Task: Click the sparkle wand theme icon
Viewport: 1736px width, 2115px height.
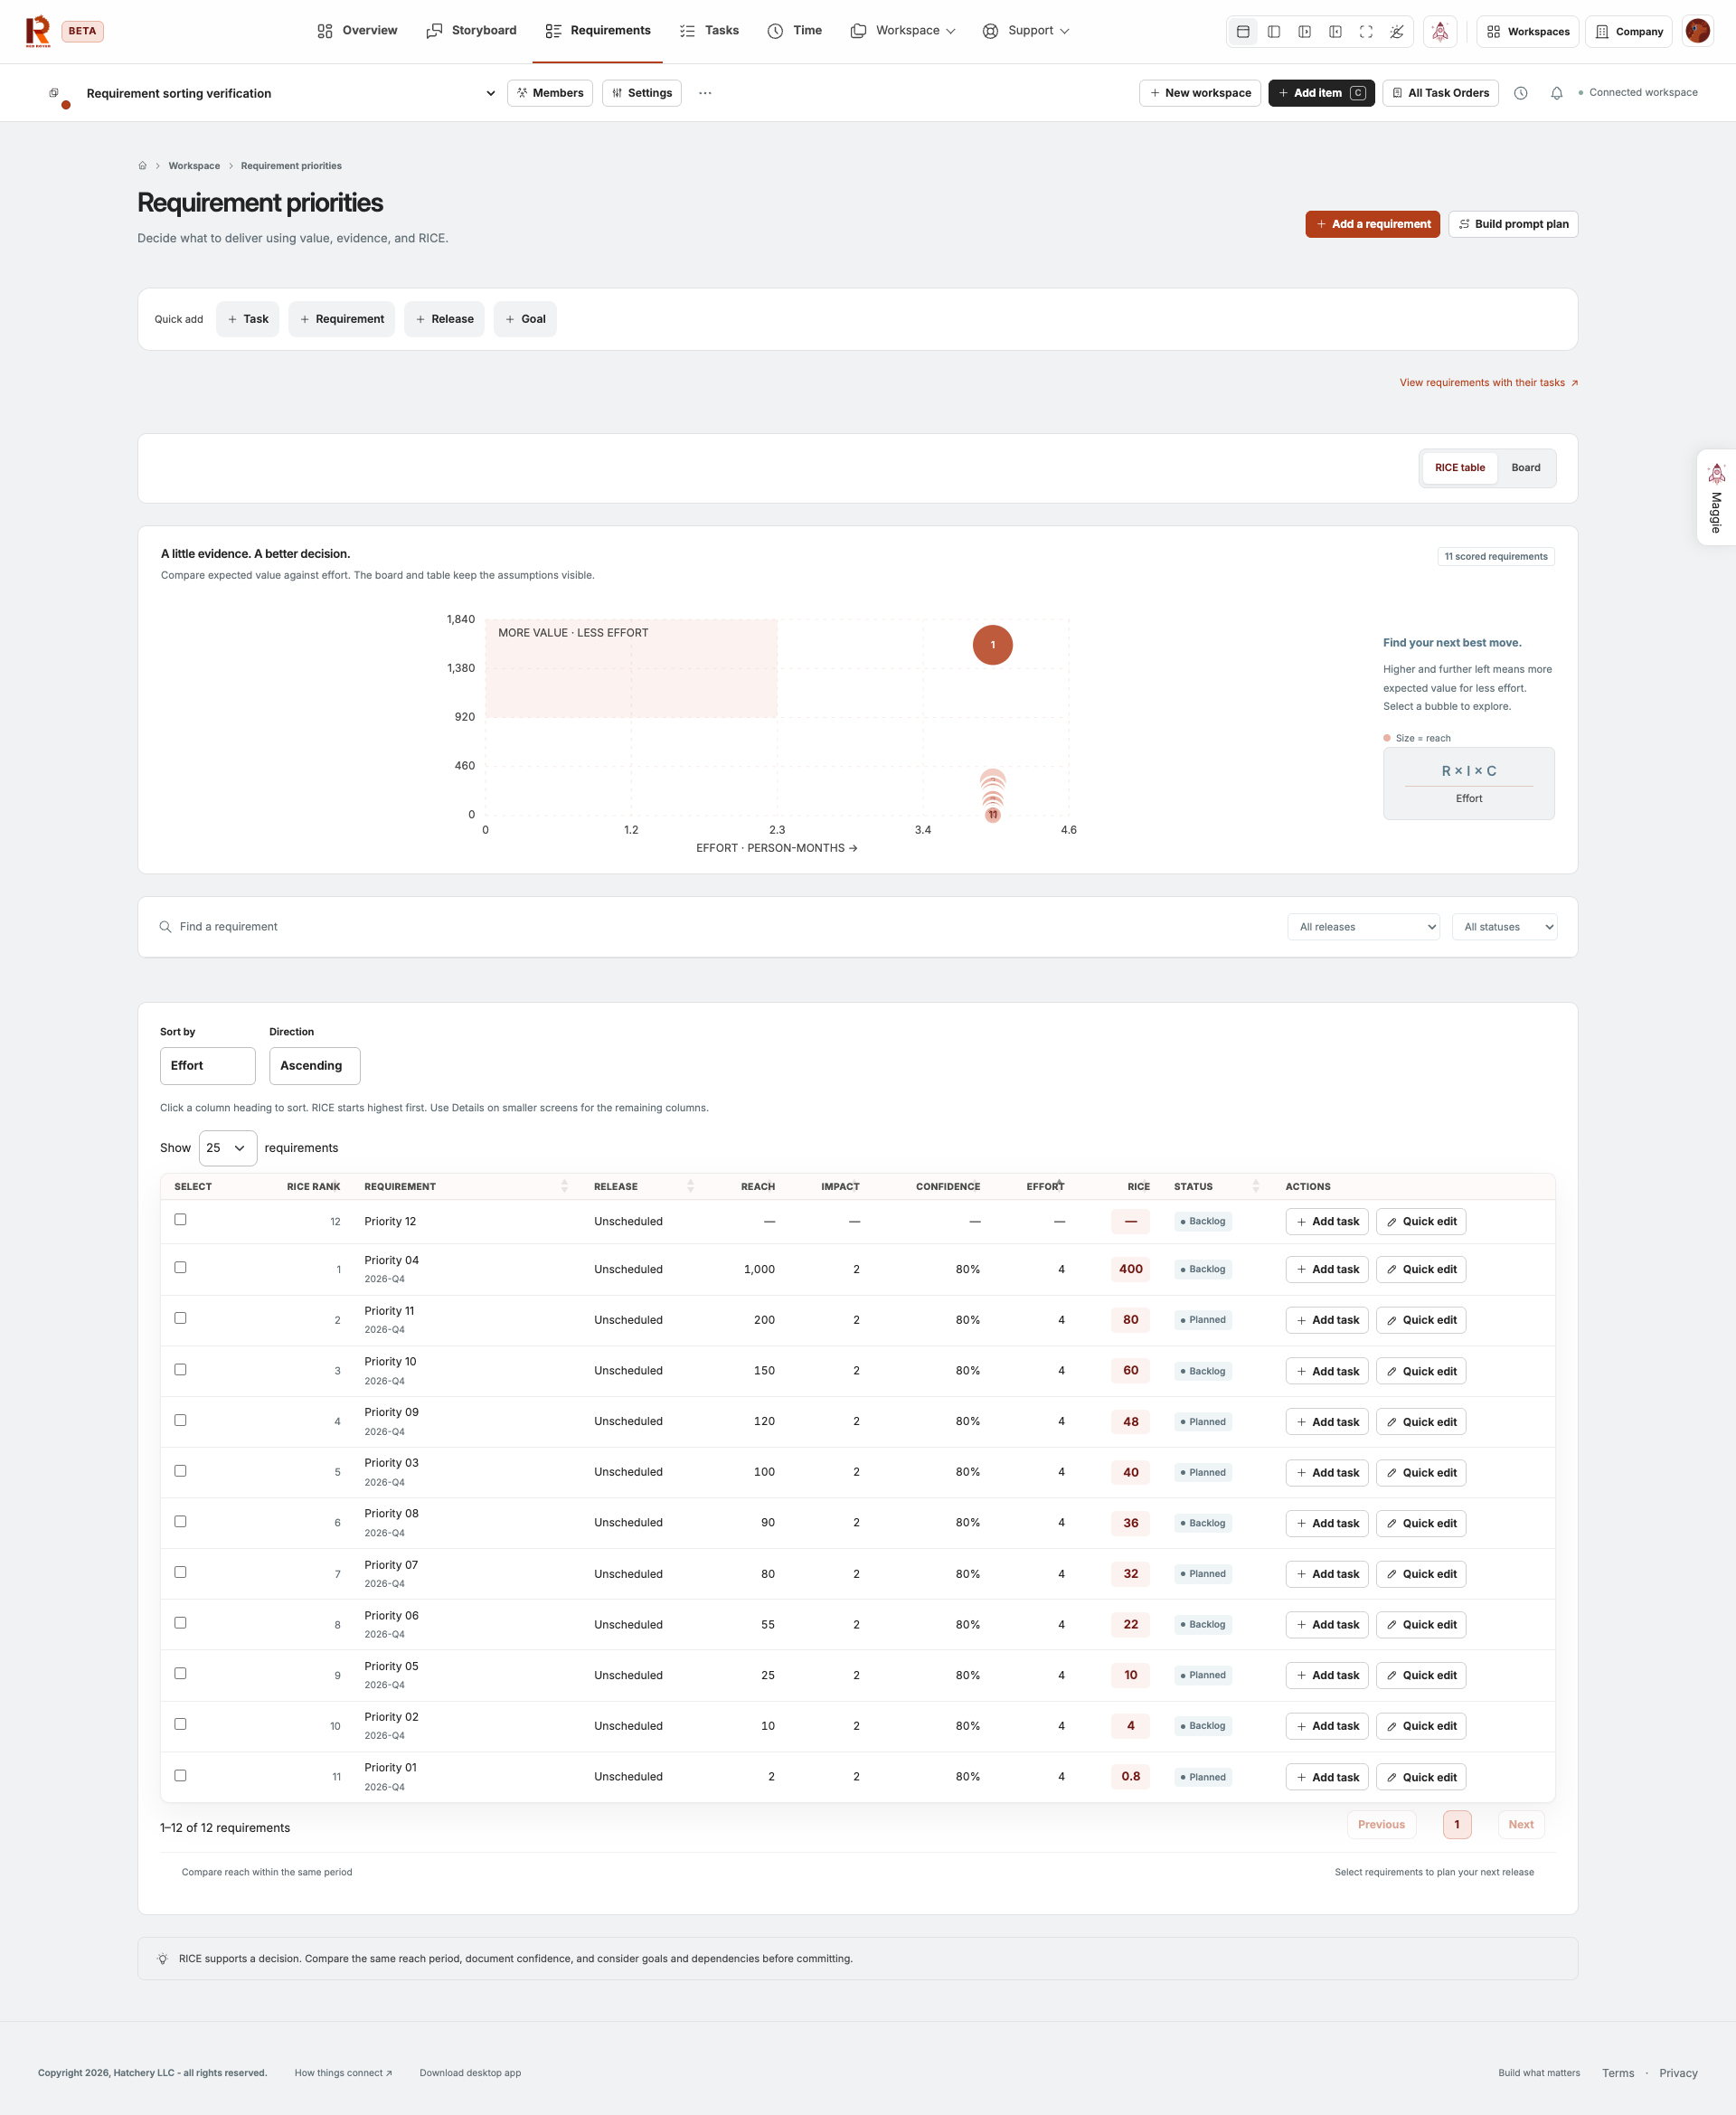Action: click(x=1397, y=31)
